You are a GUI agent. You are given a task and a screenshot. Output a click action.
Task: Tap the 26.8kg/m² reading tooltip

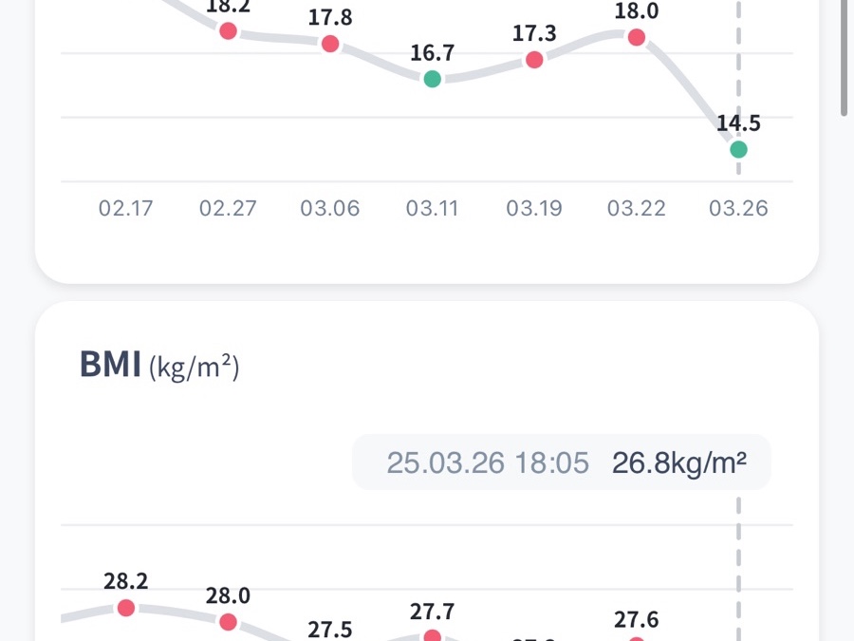point(562,463)
